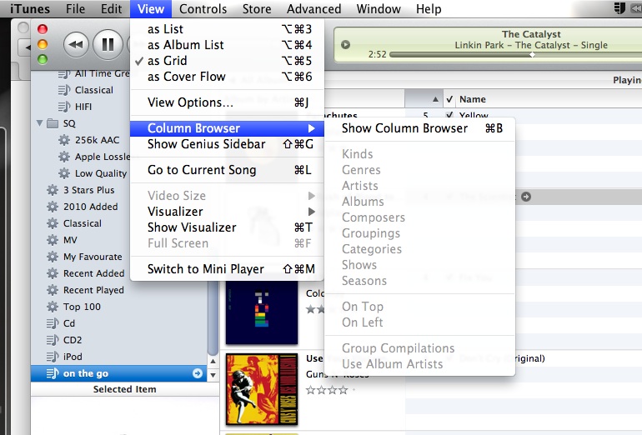Click the Yellow song name
Screen dimensions: 642x435
(474, 115)
